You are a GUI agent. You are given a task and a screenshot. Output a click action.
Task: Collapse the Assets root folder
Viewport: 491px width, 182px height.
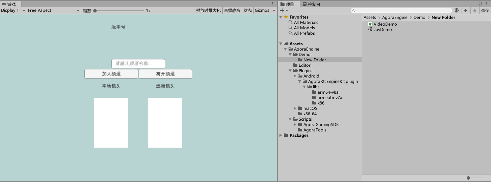pyautogui.click(x=280, y=43)
